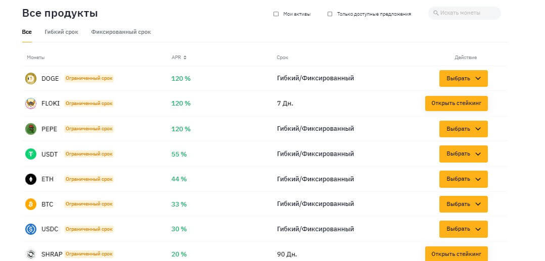Click the DOGE coin icon

(31, 78)
